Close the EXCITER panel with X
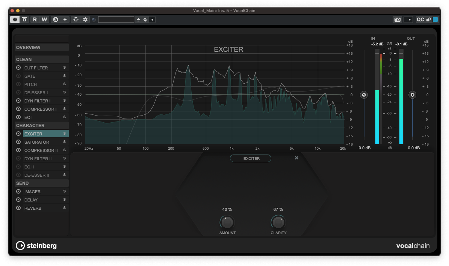 click(x=296, y=158)
